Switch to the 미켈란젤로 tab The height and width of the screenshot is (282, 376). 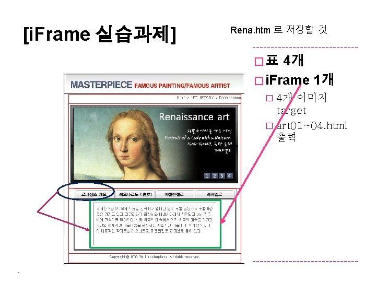click(174, 194)
